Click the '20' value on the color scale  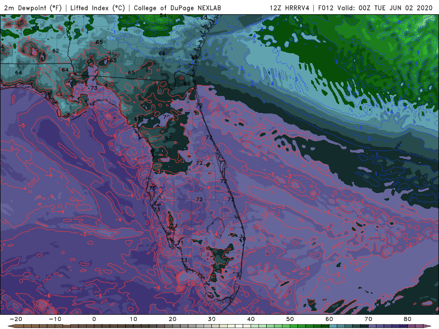pyautogui.click(x=172, y=319)
